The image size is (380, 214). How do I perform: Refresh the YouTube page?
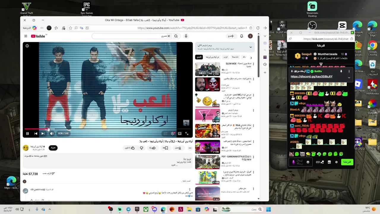(x=258, y=28)
